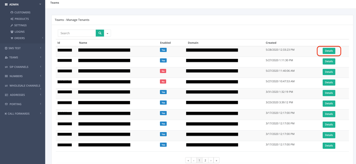
Task: Click the Created column header
Action: pyautogui.click(x=271, y=43)
